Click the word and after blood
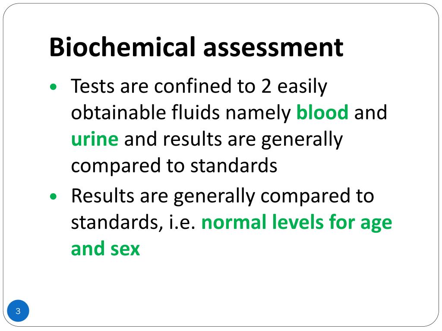 370,112
